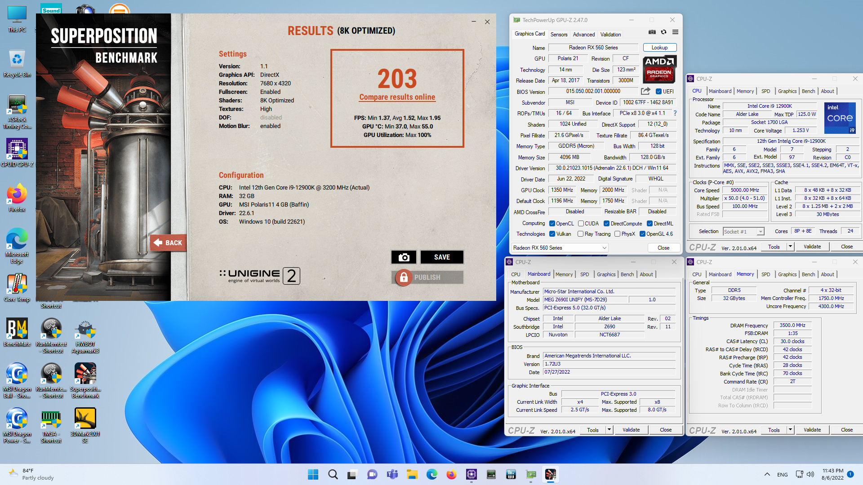Click the BACK button in Superposition
This screenshot has width=863, height=485.
click(169, 243)
